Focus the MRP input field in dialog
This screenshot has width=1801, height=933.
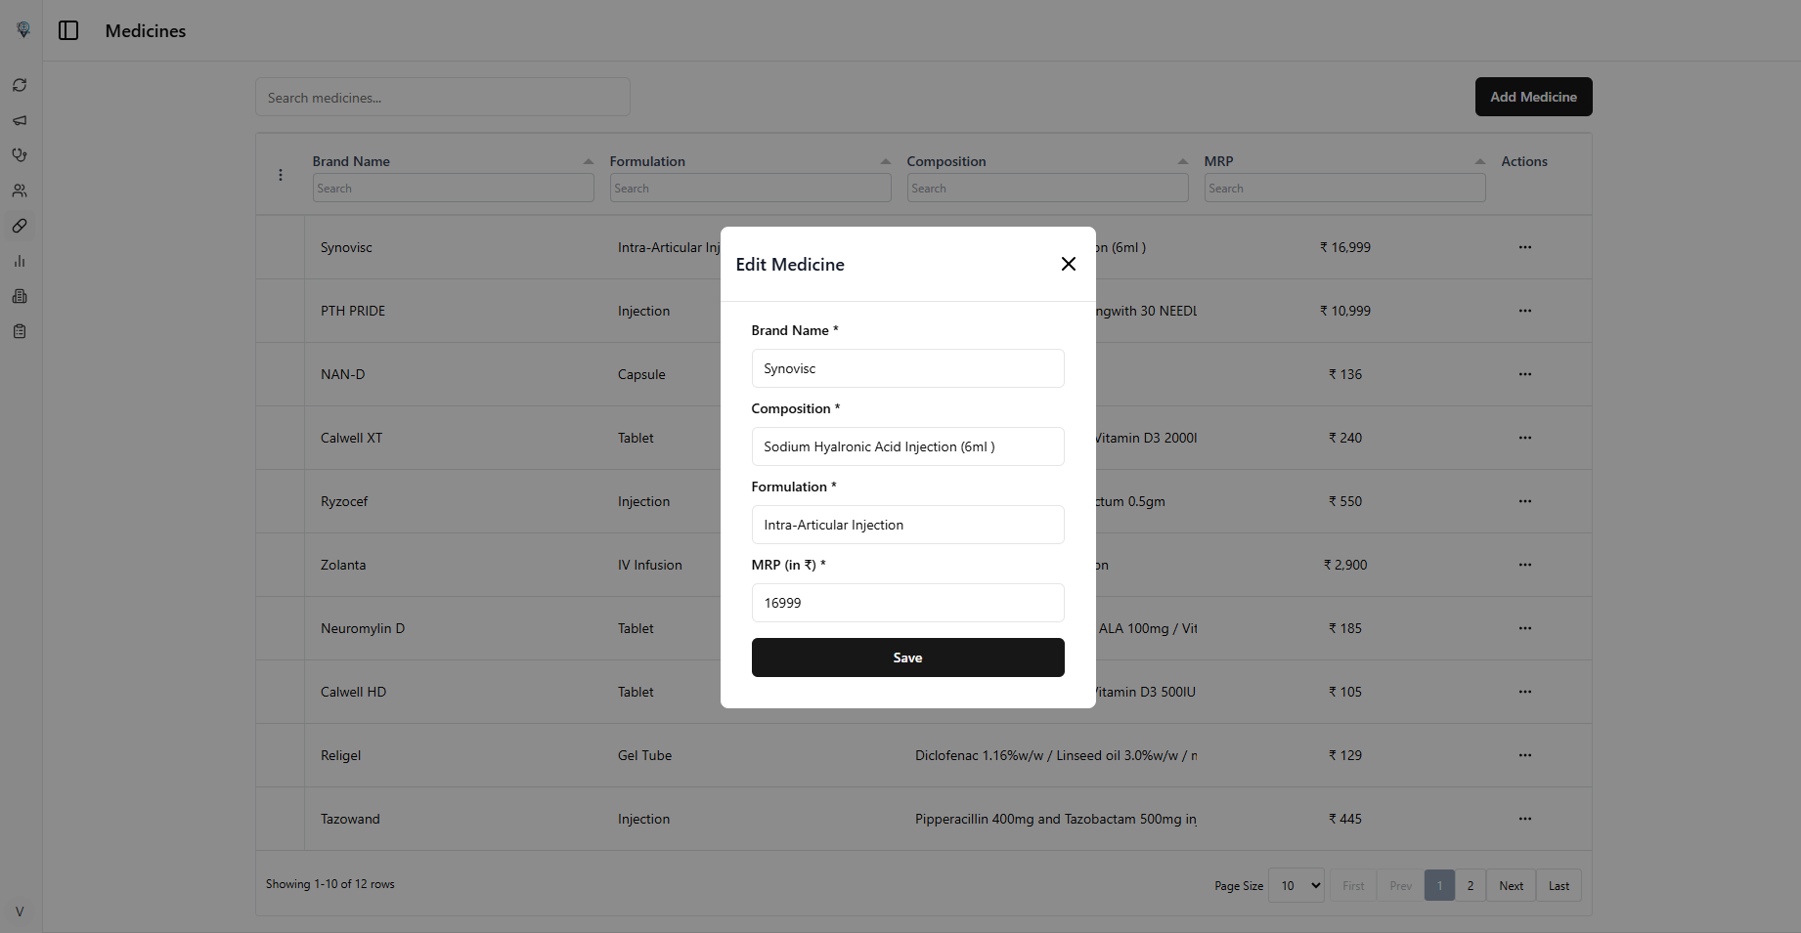[907, 603]
